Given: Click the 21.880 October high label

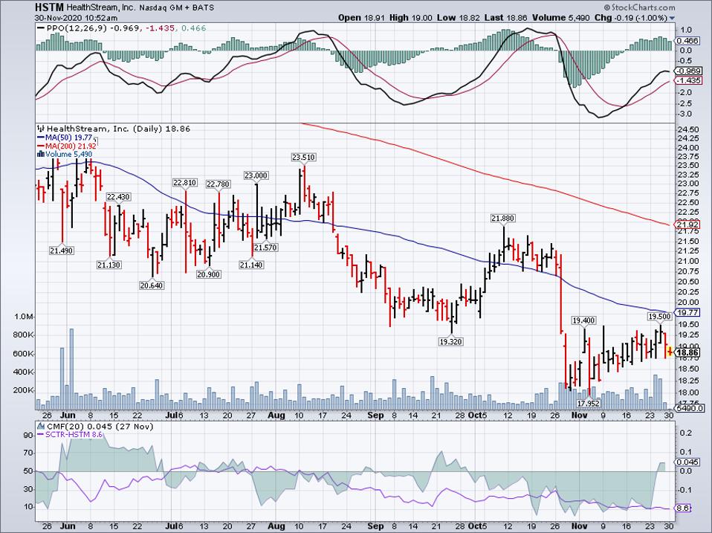Looking at the screenshot, I should [502, 219].
